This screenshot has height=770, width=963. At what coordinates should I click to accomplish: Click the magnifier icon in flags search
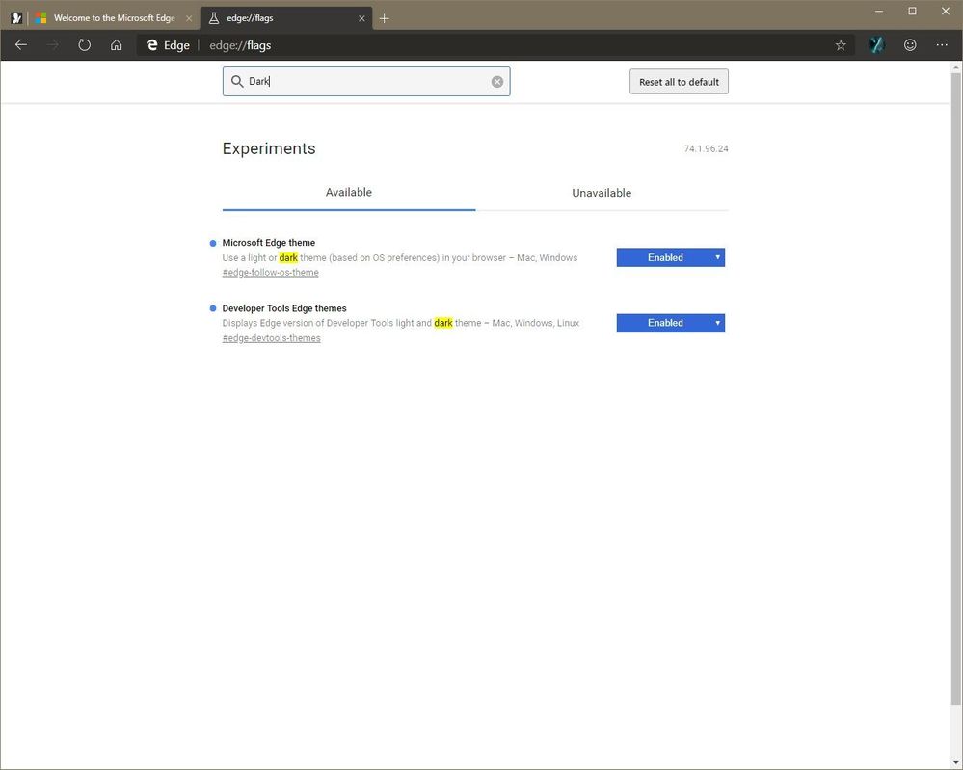tap(237, 81)
